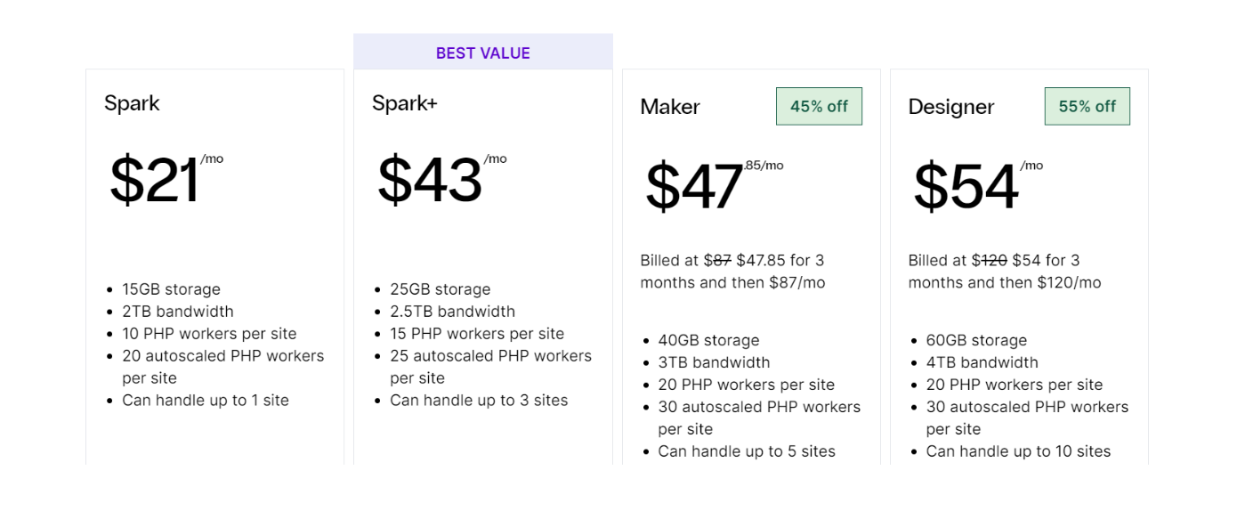Click the $43 per month price

(431, 181)
